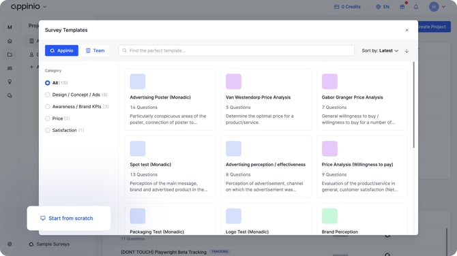457x256 pixels.
Task: Open the lightbulb icon in sidebar
Action: coord(10,82)
